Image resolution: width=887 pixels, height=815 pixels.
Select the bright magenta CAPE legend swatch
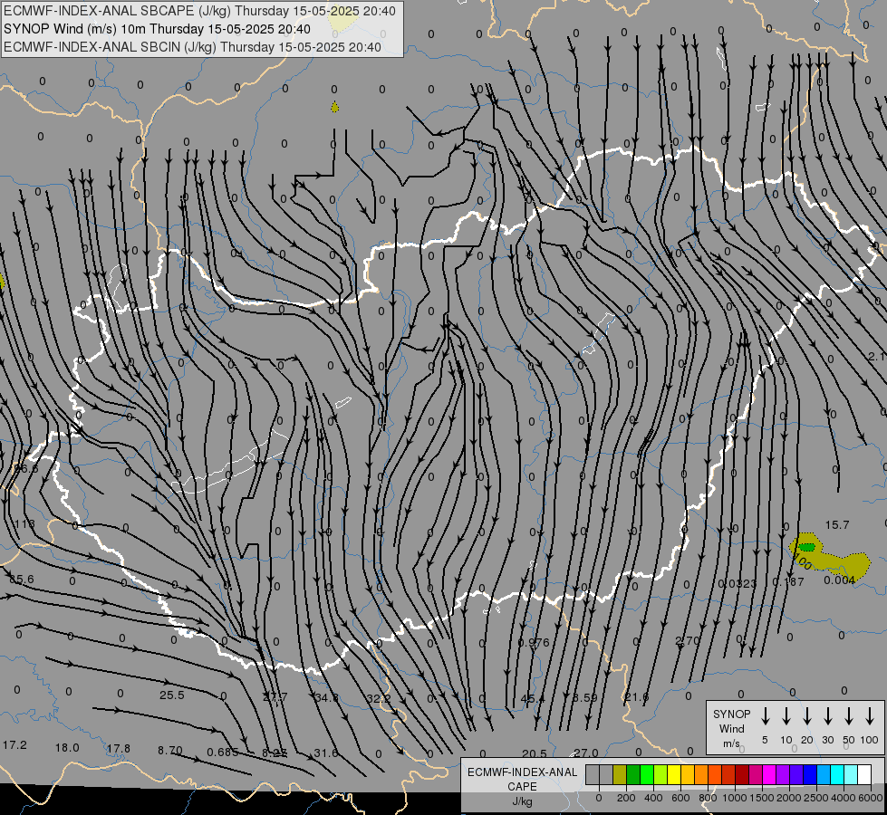tap(769, 775)
